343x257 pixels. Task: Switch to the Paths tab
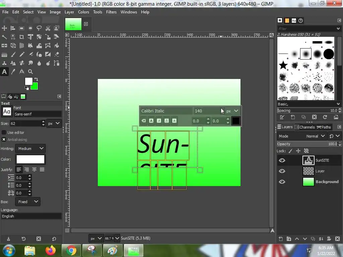(324, 127)
